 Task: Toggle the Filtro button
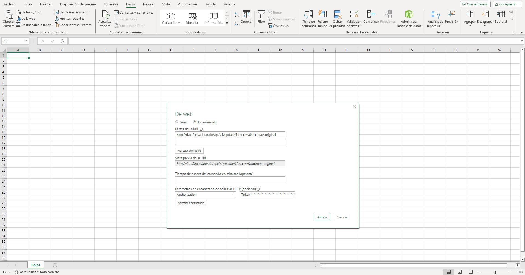click(261, 17)
